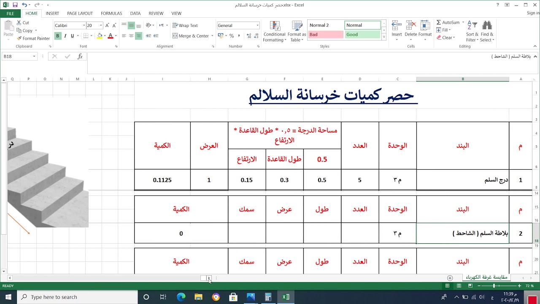540x304 pixels.
Task: Click the Cut scissors icon
Action: click(x=19, y=23)
